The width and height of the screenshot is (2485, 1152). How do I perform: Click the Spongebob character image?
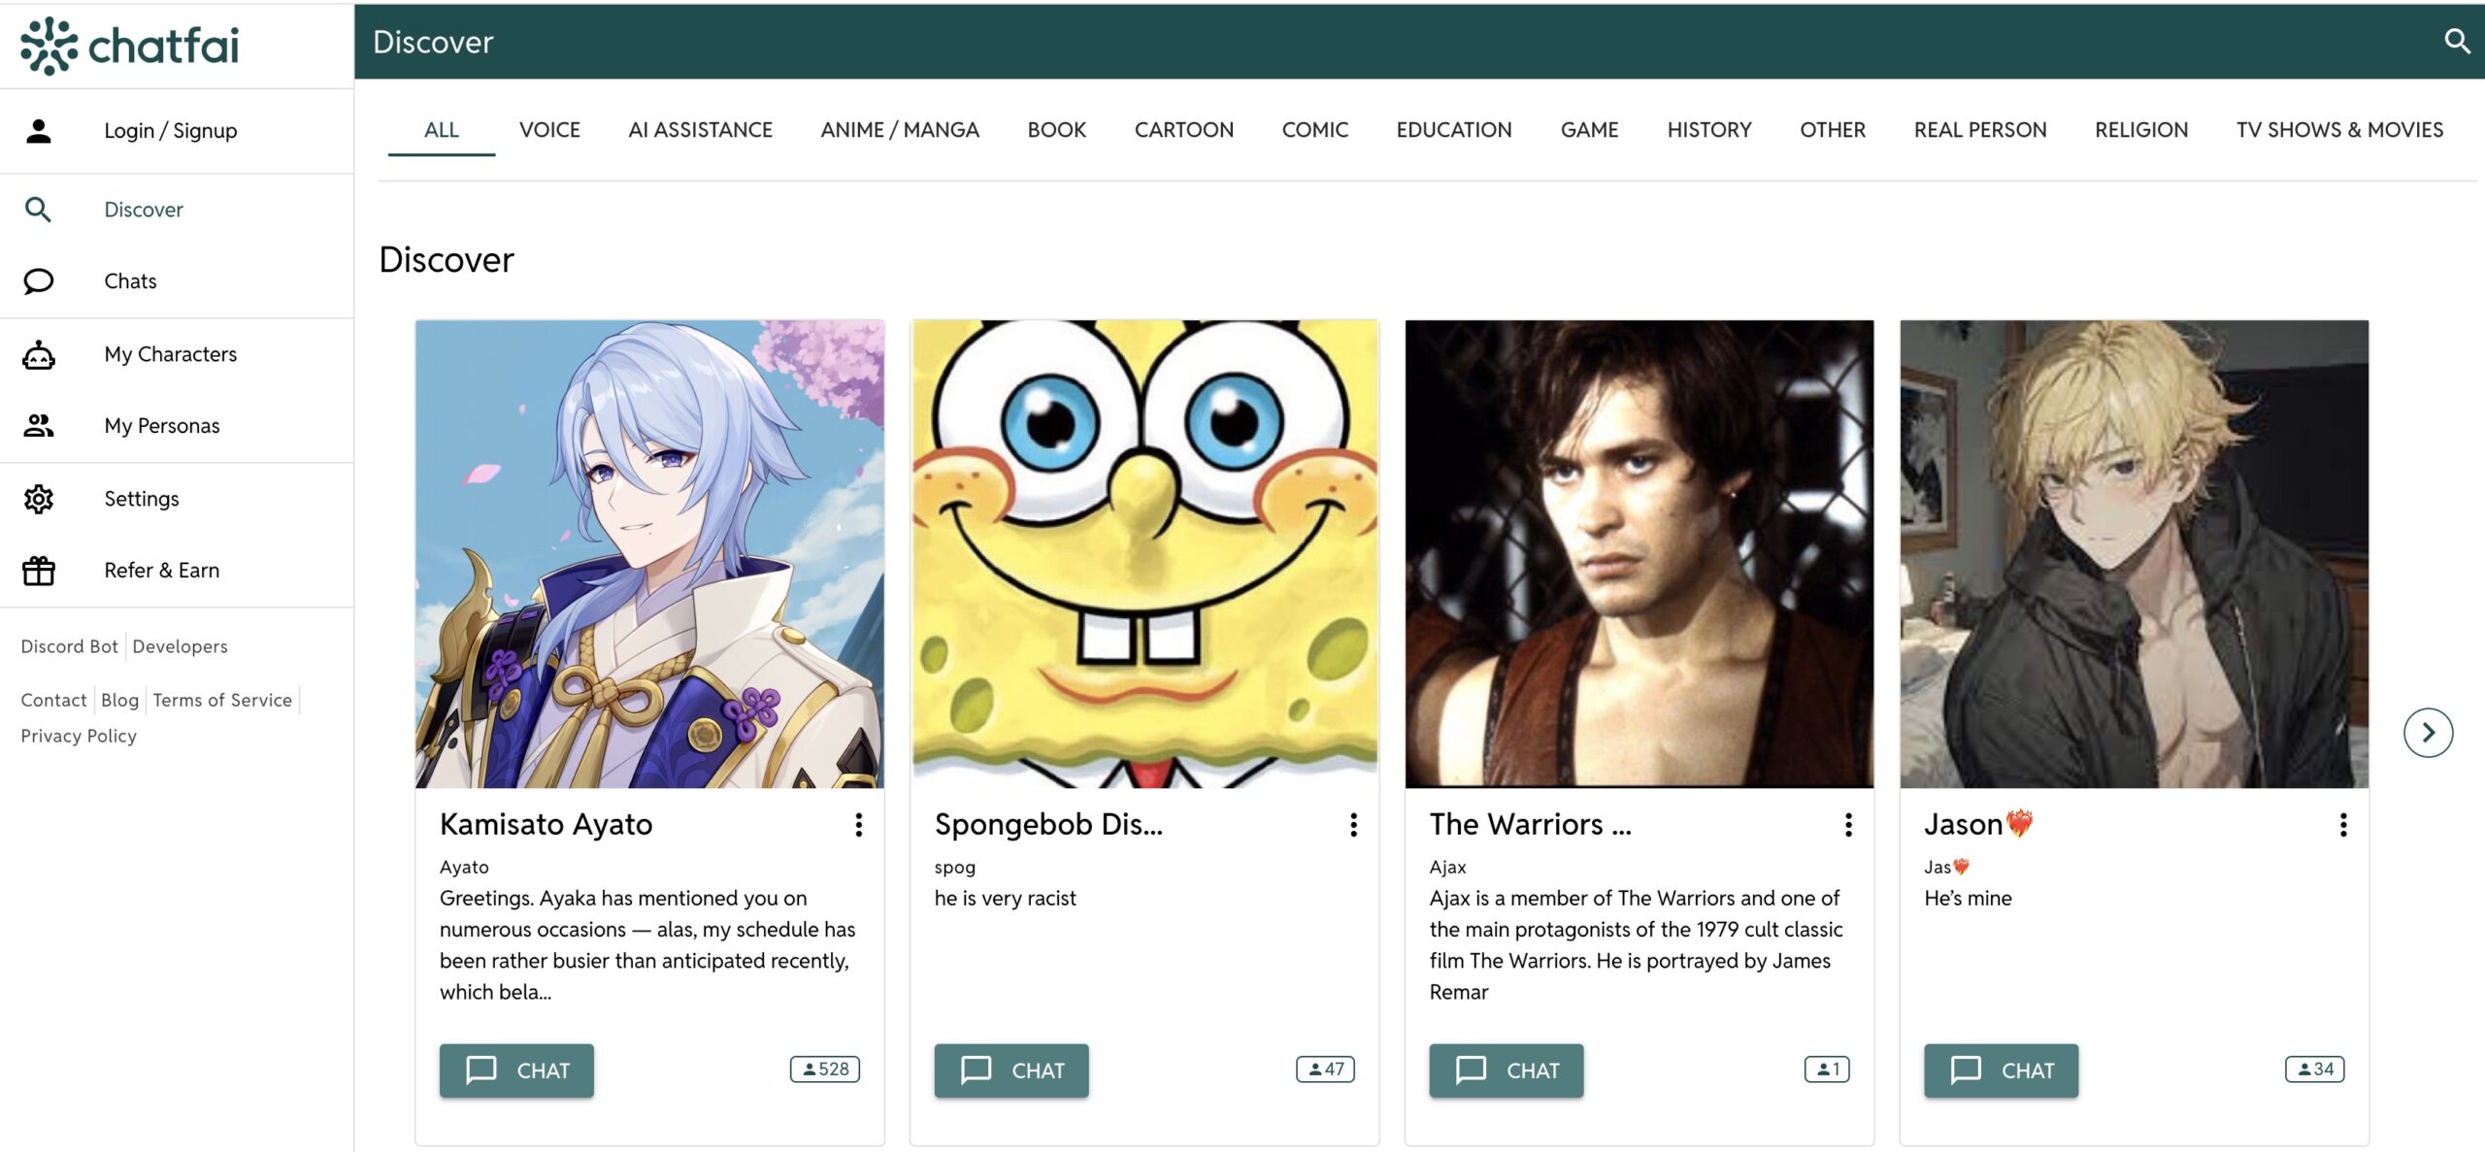pos(1144,553)
